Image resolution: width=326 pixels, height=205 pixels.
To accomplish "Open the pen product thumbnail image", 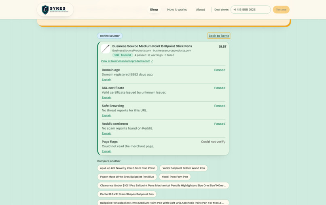I will click(x=106, y=49).
